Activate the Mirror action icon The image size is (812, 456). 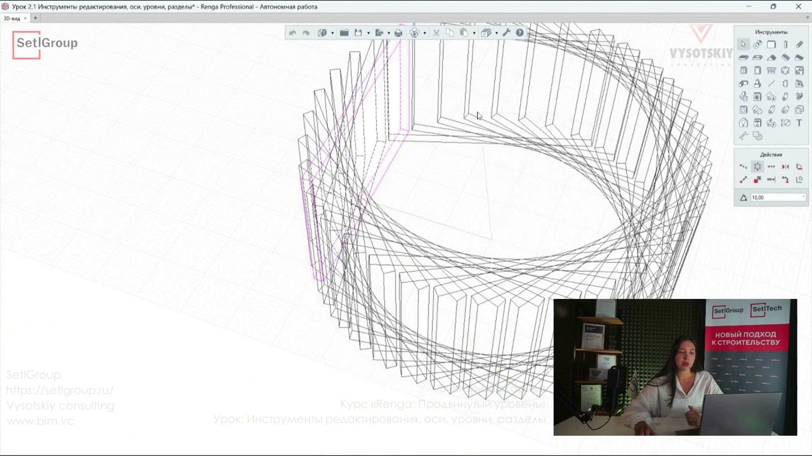click(x=785, y=167)
